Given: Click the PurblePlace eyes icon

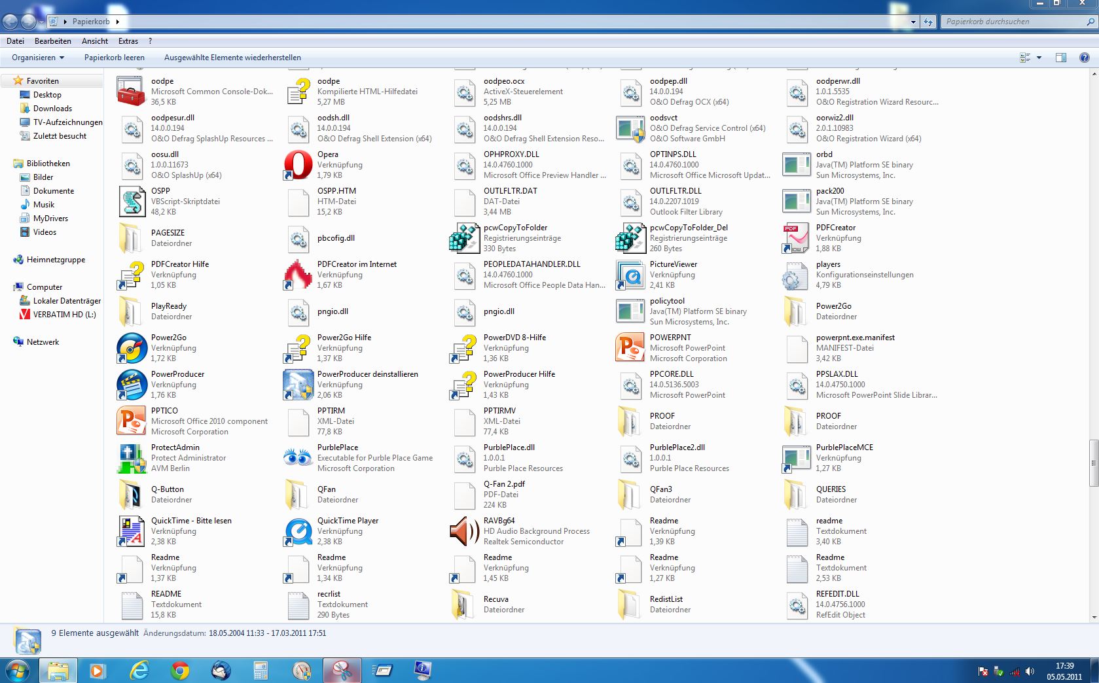Looking at the screenshot, I should pyautogui.click(x=298, y=458).
